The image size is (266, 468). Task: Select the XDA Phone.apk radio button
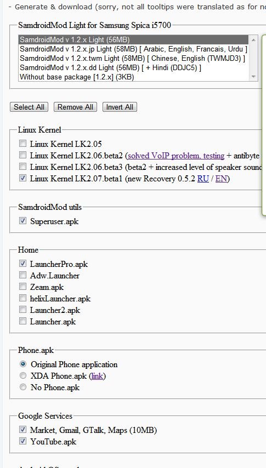click(x=23, y=375)
